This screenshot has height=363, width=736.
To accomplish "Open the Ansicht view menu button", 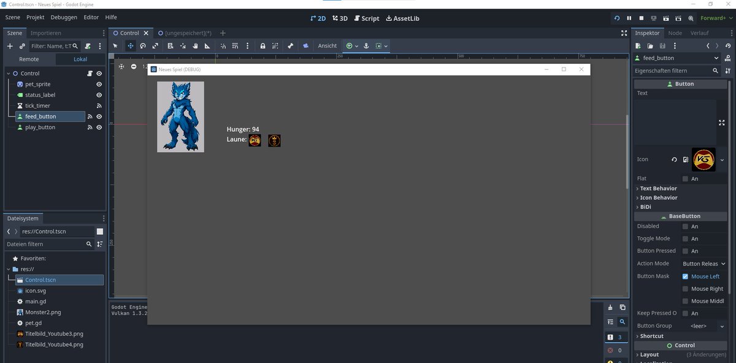I will click(328, 46).
